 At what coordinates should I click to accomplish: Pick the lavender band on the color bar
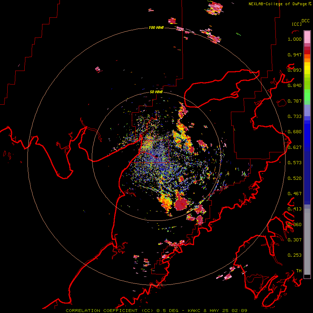pyautogui.click(x=307, y=110)
